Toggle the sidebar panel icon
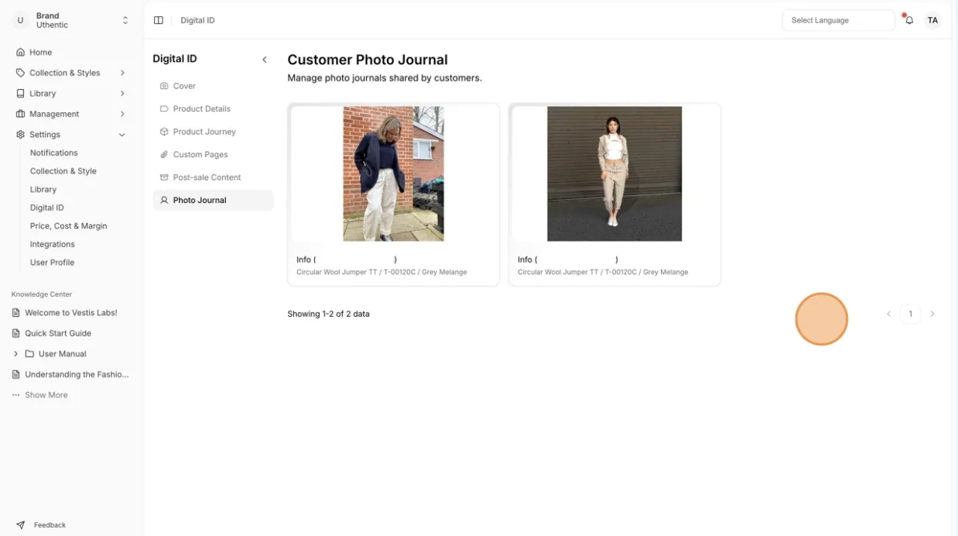 click(x=159, y=20)
